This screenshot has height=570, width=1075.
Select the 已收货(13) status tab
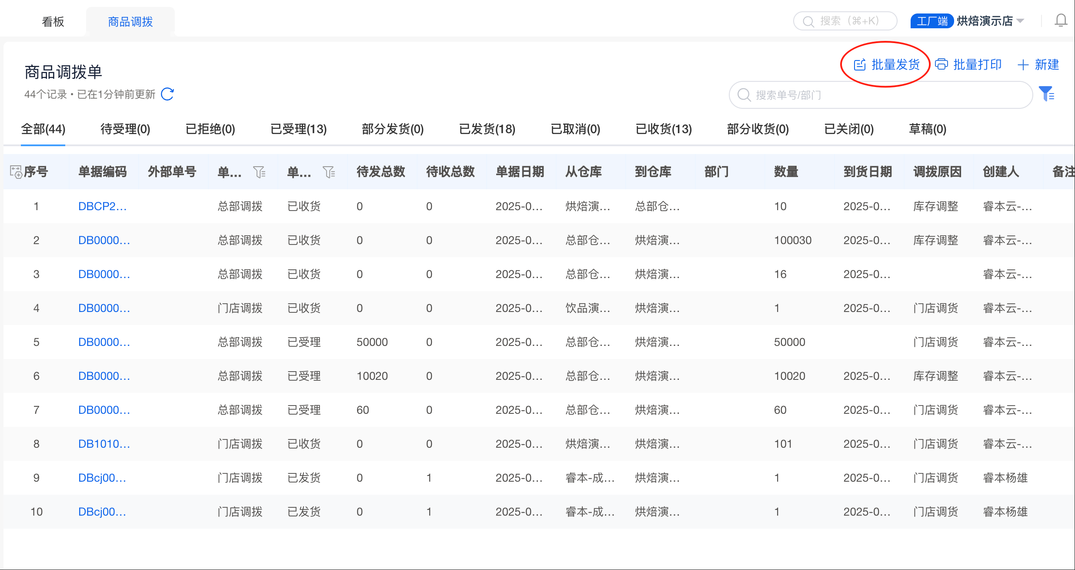[664, 129]
